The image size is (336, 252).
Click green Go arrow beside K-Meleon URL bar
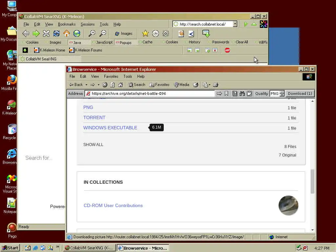click(246, 24)
